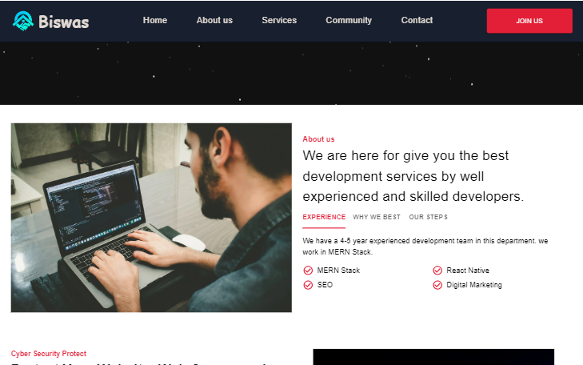Viewport: 583px width, 365px height.
Task: Click the Biswas handshake logo icon
Action: tap(23, 21)
